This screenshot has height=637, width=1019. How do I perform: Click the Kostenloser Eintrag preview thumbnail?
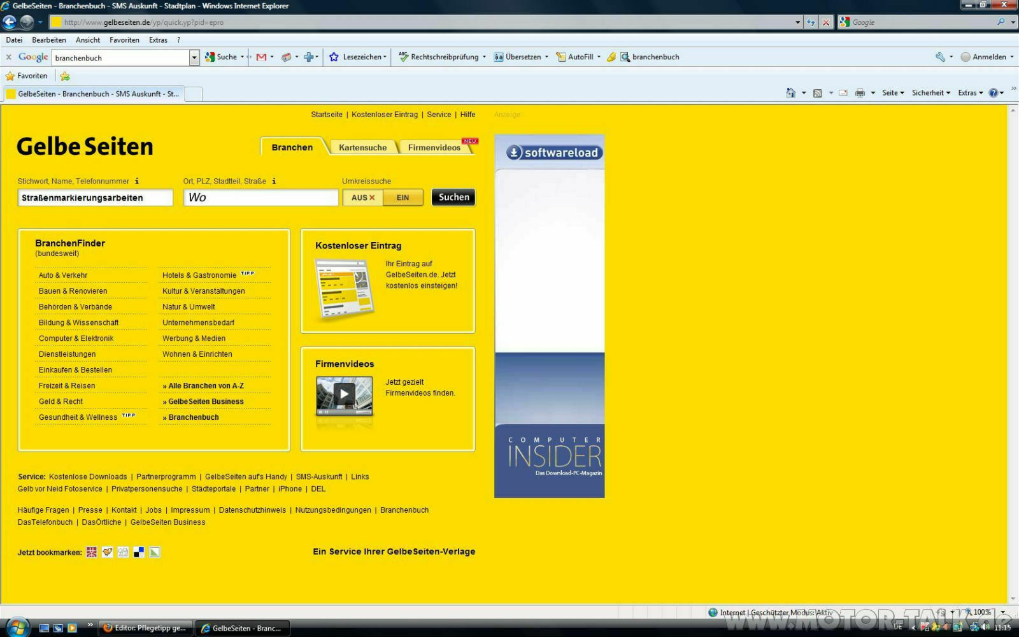[x=344, y=289]
